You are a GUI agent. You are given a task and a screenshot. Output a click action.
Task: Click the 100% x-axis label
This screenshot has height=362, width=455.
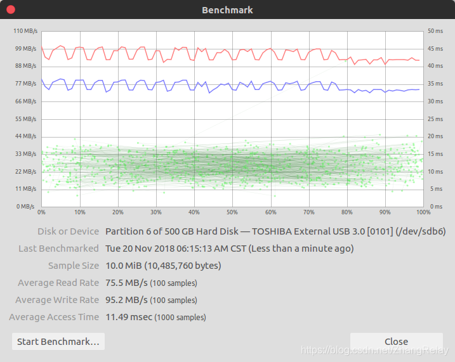tap(423, 212)
